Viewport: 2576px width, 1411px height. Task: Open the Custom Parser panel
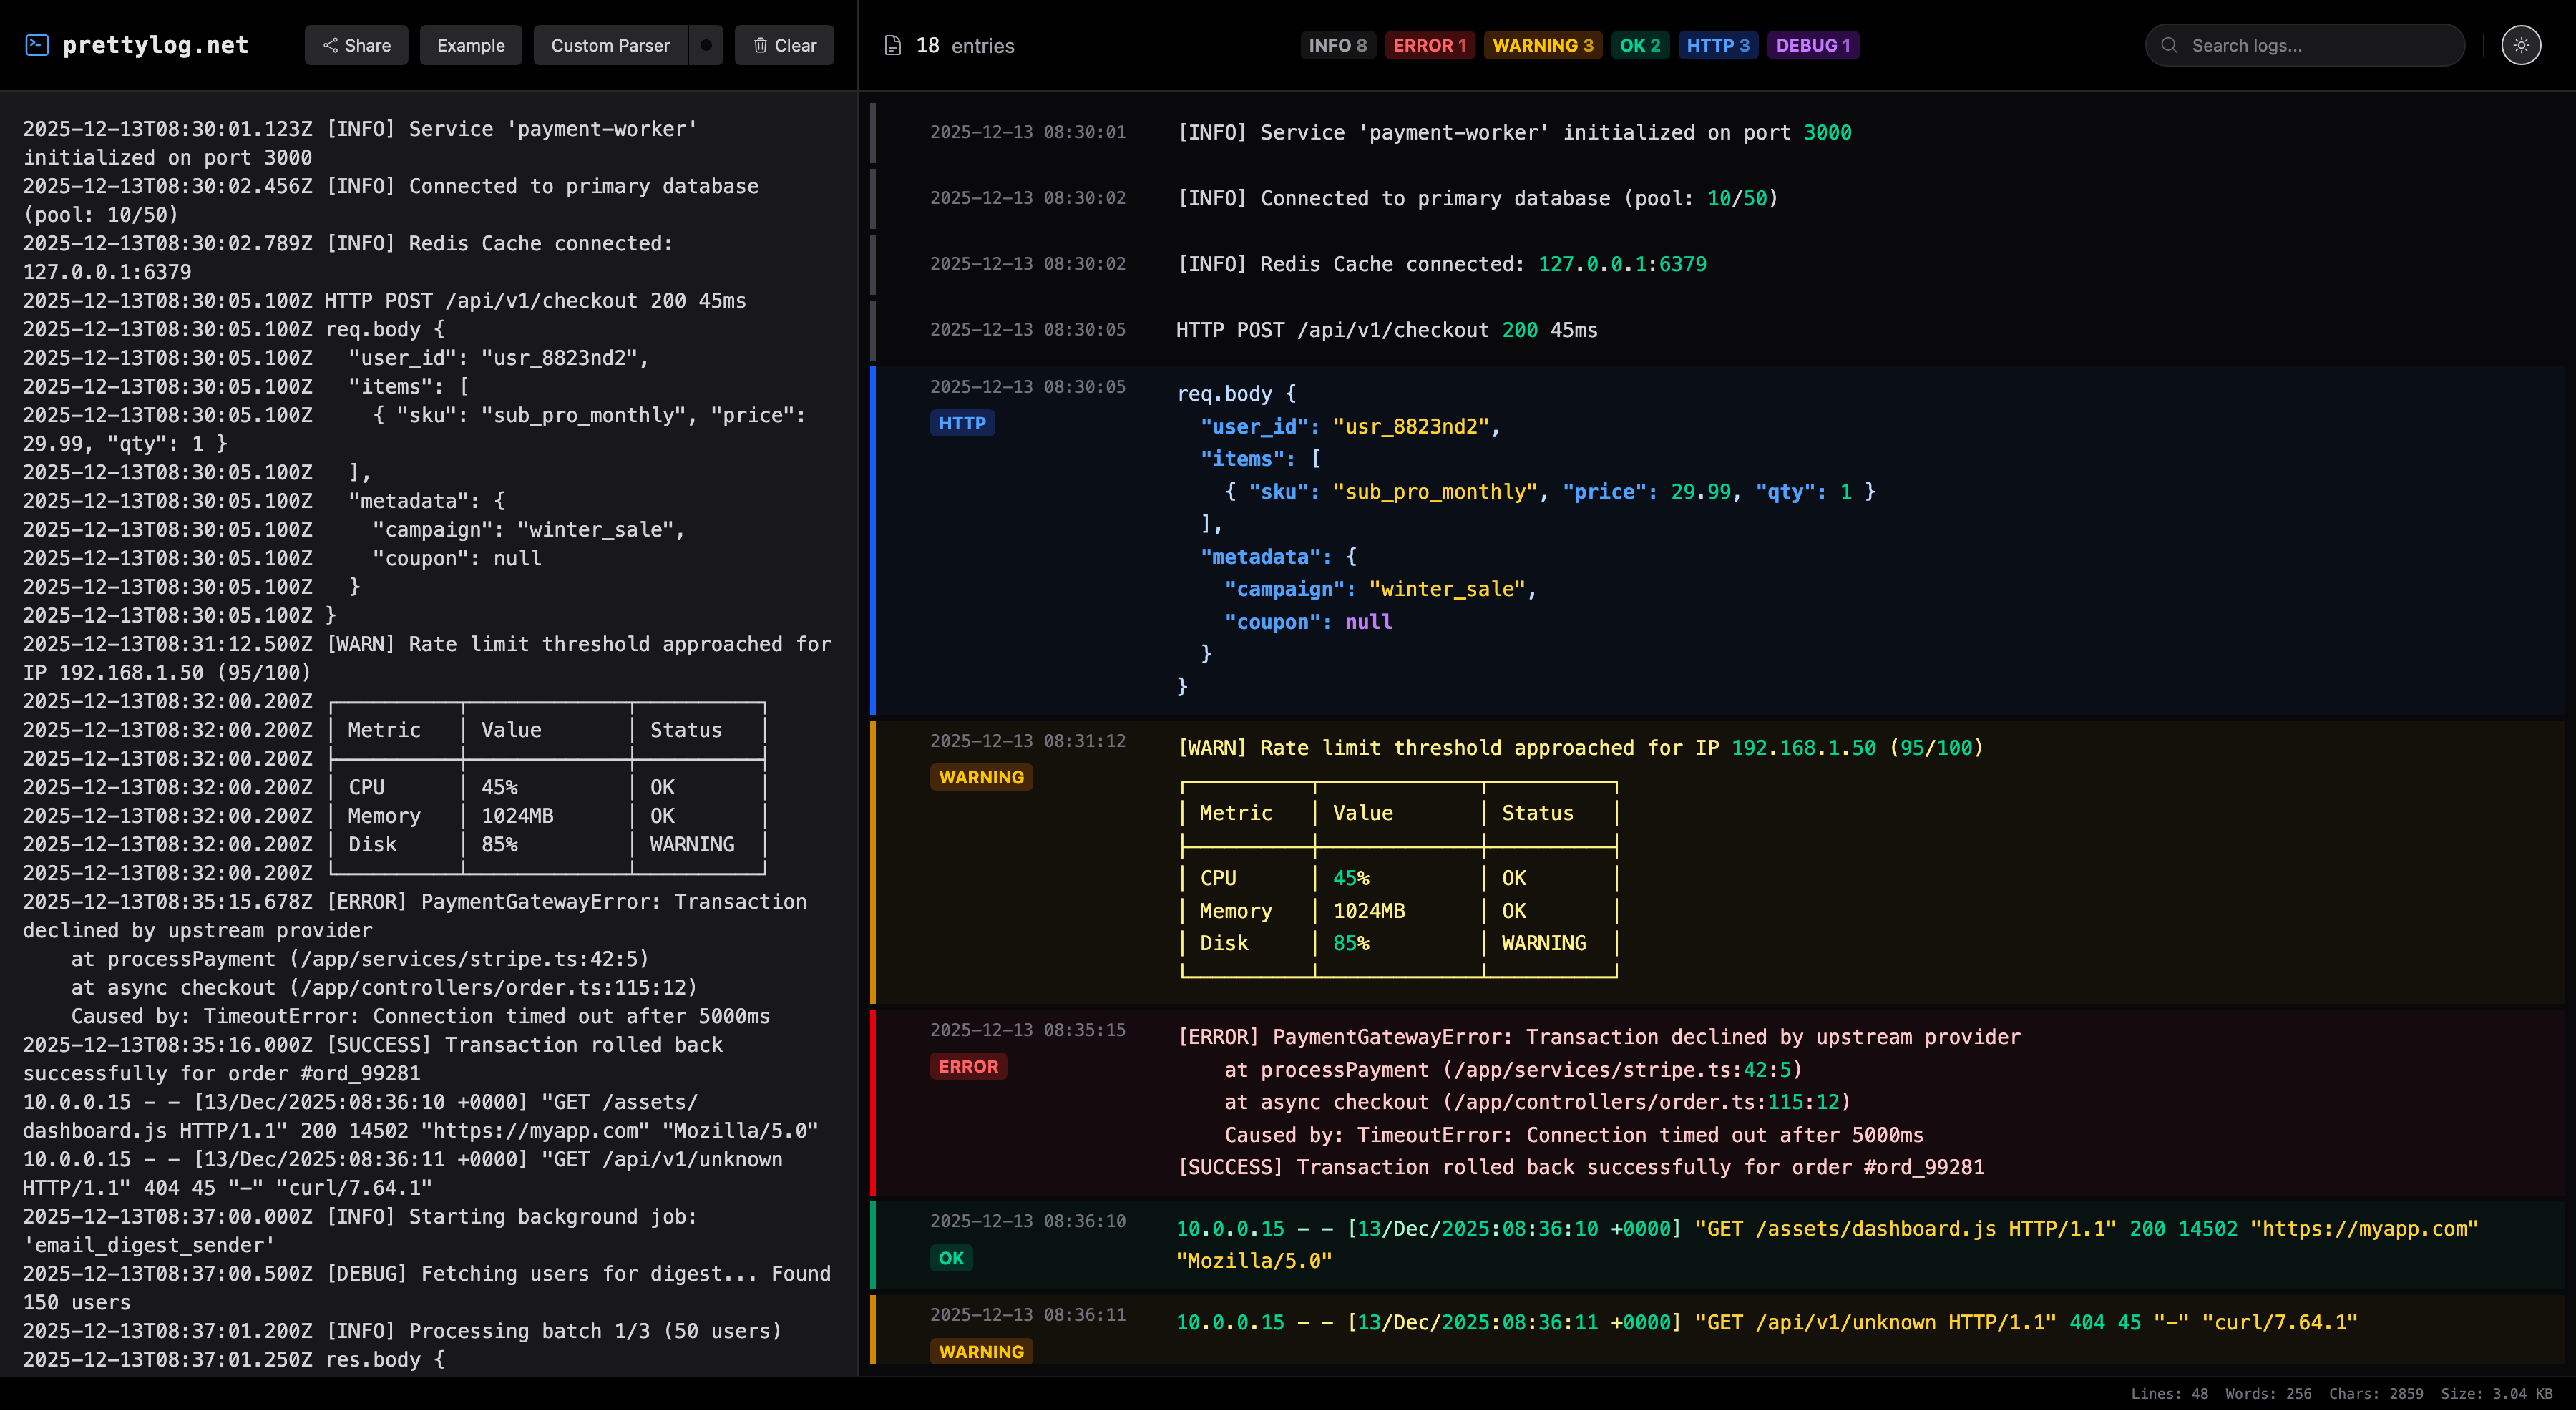[610, 44]
